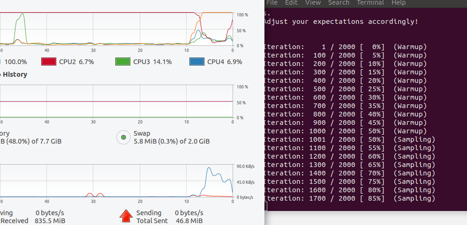Click the network history graph
Image resolution: width=467 pixels, height=225 pixels.
tap(117, 181)
